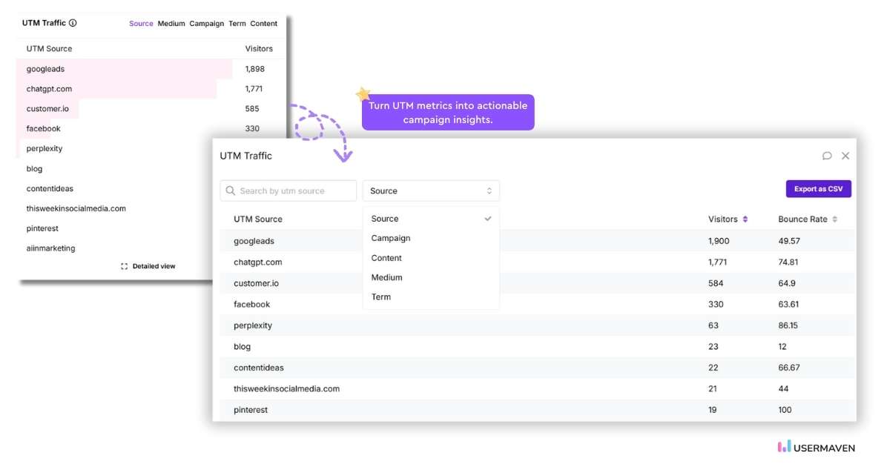Open Detailed view link
Image resolution: width=890 pixels, height=467 pixels.
point(154,266)
